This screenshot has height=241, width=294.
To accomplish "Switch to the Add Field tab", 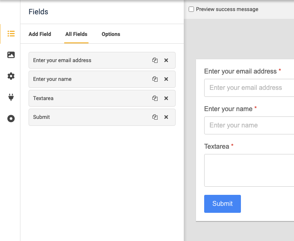I will tap(40, 34).
